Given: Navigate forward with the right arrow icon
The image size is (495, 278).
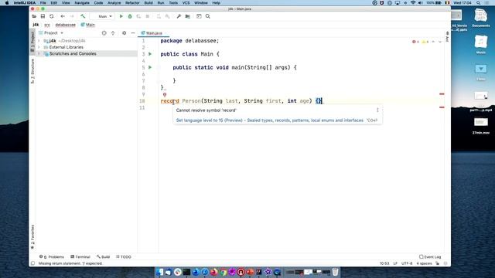Looking at the screenshot, I should (x=72, y=16).
